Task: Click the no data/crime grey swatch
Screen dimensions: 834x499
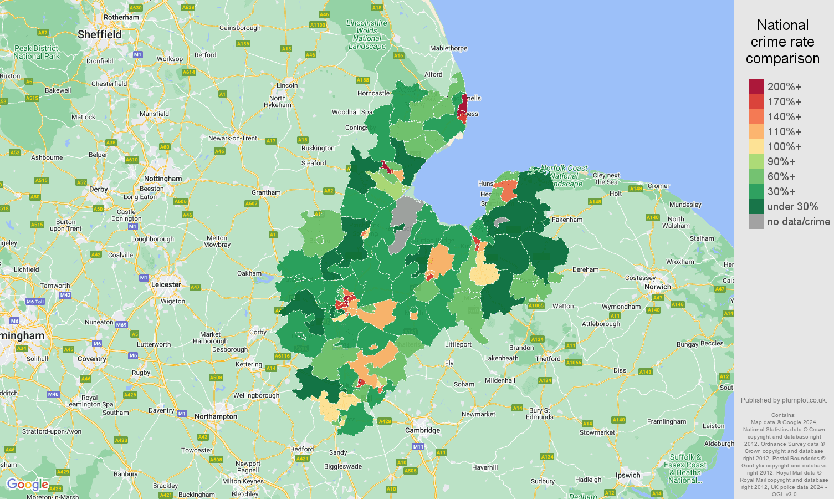Action: (756, 221)
